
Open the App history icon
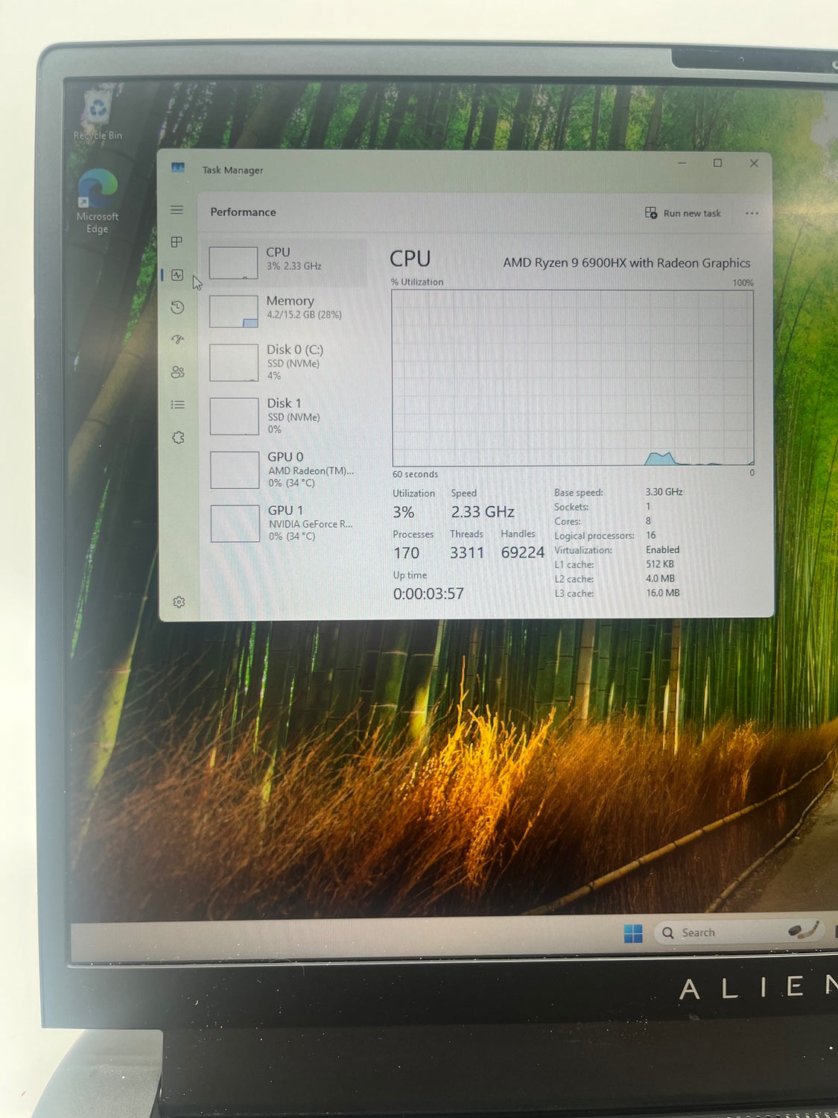(177, 307)
